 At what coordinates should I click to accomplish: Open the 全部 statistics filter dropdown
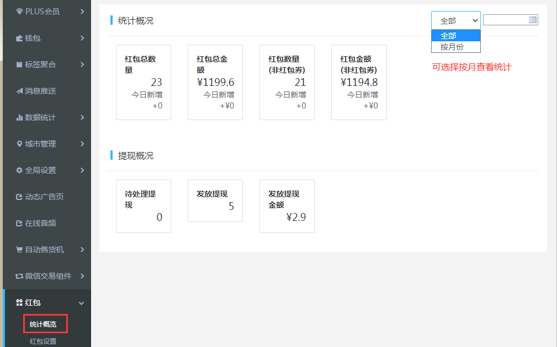point(455,20)
